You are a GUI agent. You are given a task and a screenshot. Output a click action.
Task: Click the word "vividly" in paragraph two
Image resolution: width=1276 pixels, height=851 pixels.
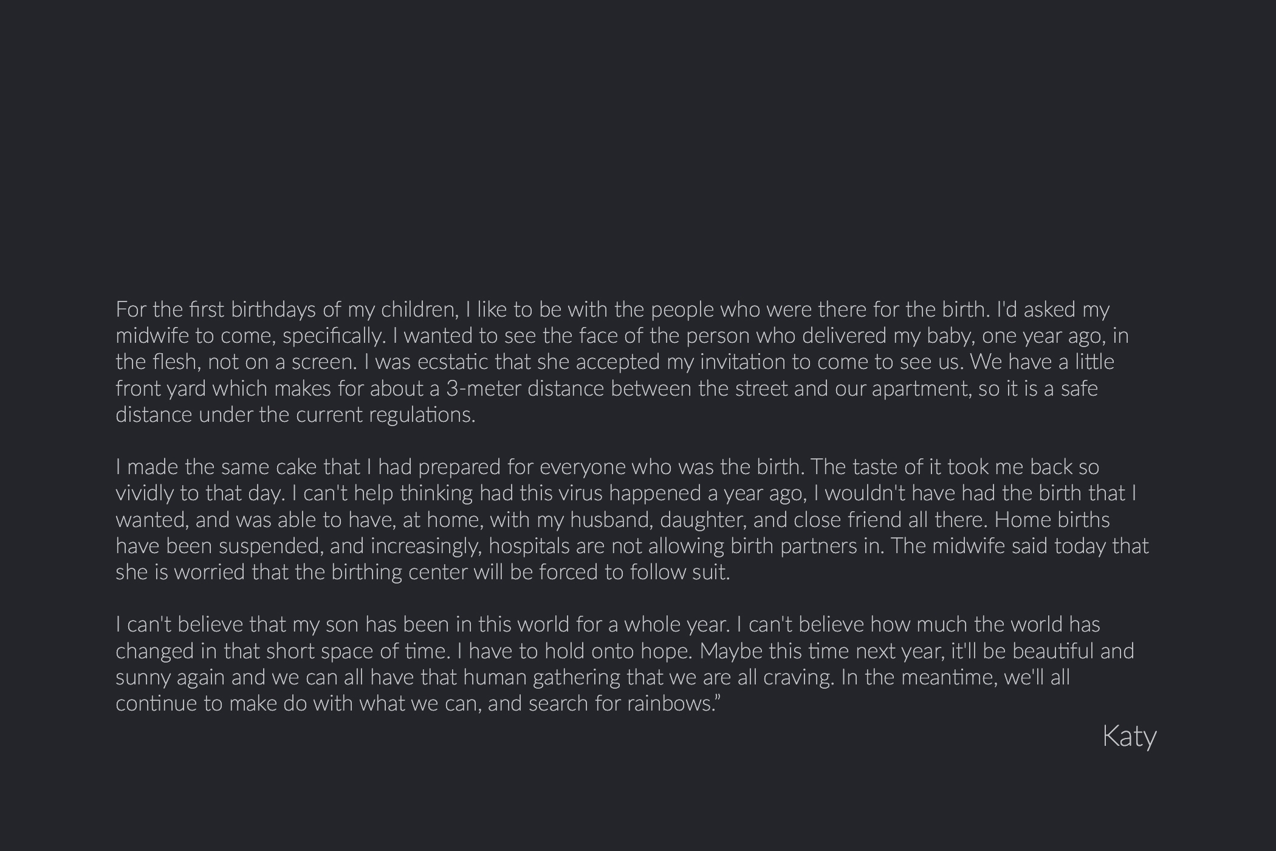[x=145, y=494]
